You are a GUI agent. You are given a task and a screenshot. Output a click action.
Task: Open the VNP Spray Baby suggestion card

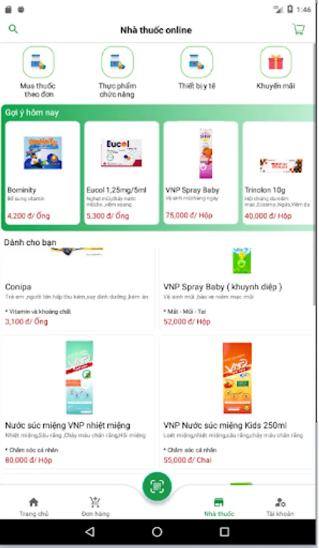(x=201, y=173)
